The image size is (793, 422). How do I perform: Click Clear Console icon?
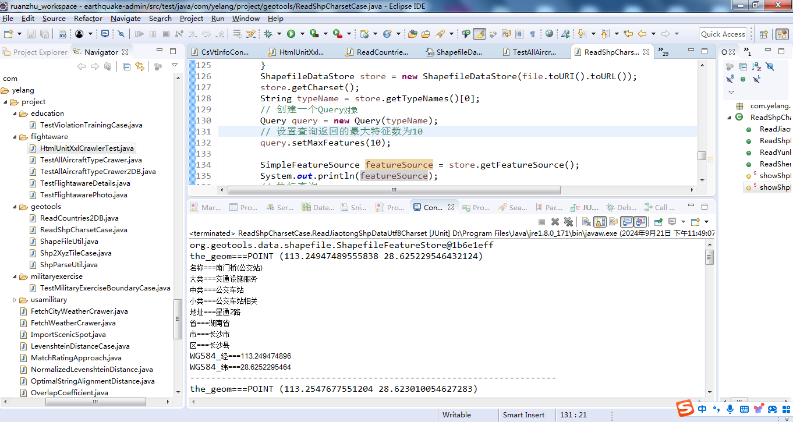pyautogui.click(x=586, y=222)
